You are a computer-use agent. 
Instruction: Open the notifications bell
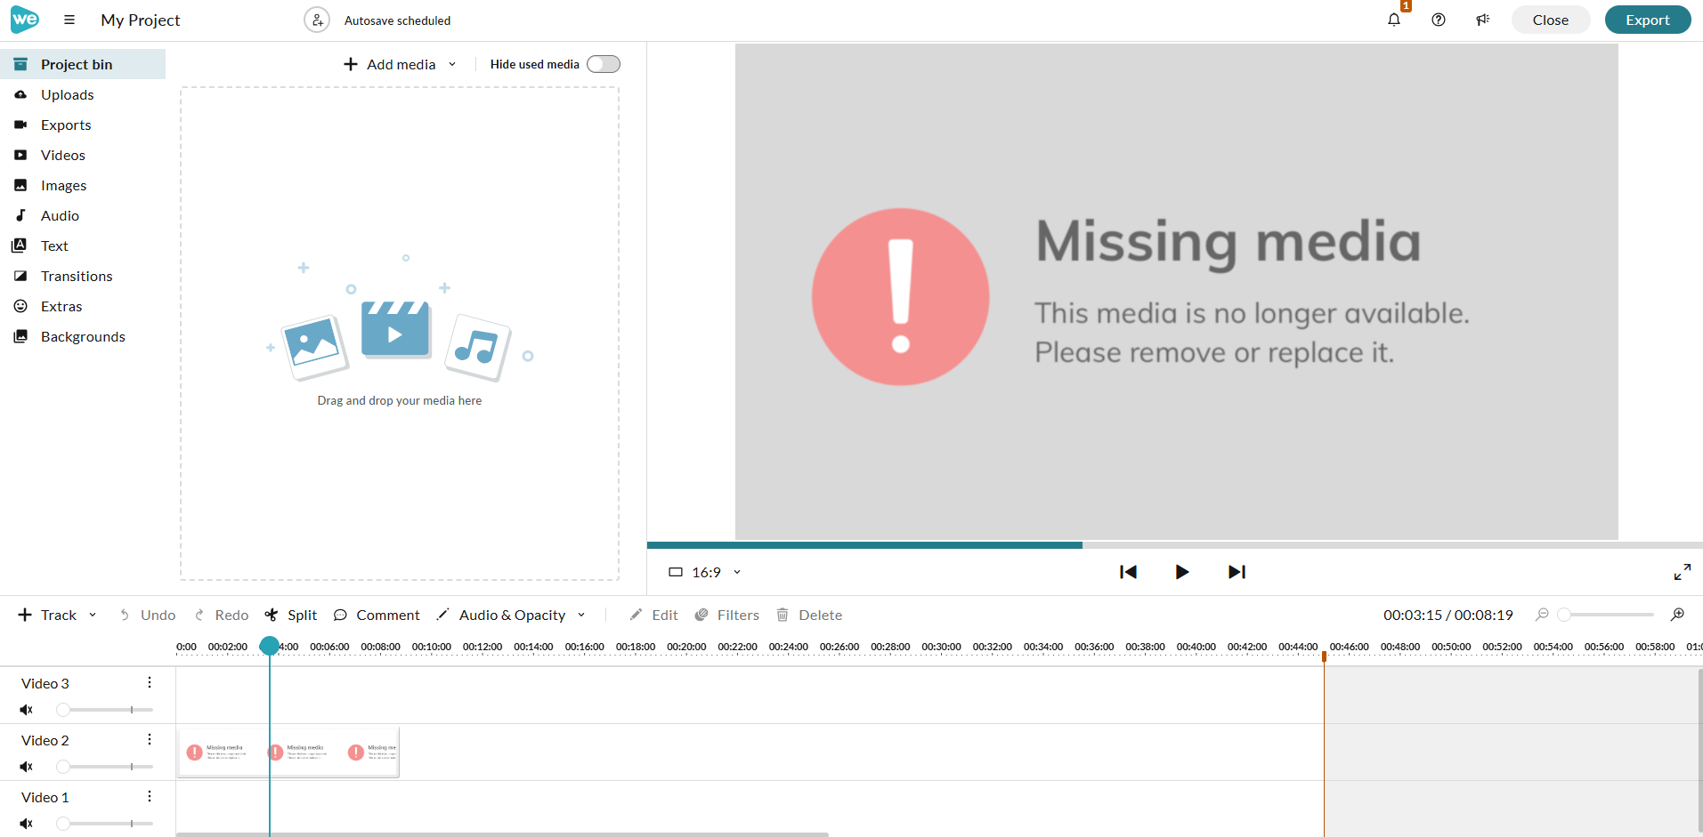click(x=1394, y=20)
